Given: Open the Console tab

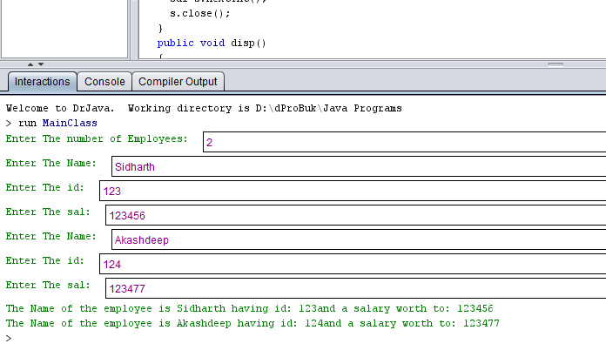Looking at the screenshot, I should [x=104, y=82].
